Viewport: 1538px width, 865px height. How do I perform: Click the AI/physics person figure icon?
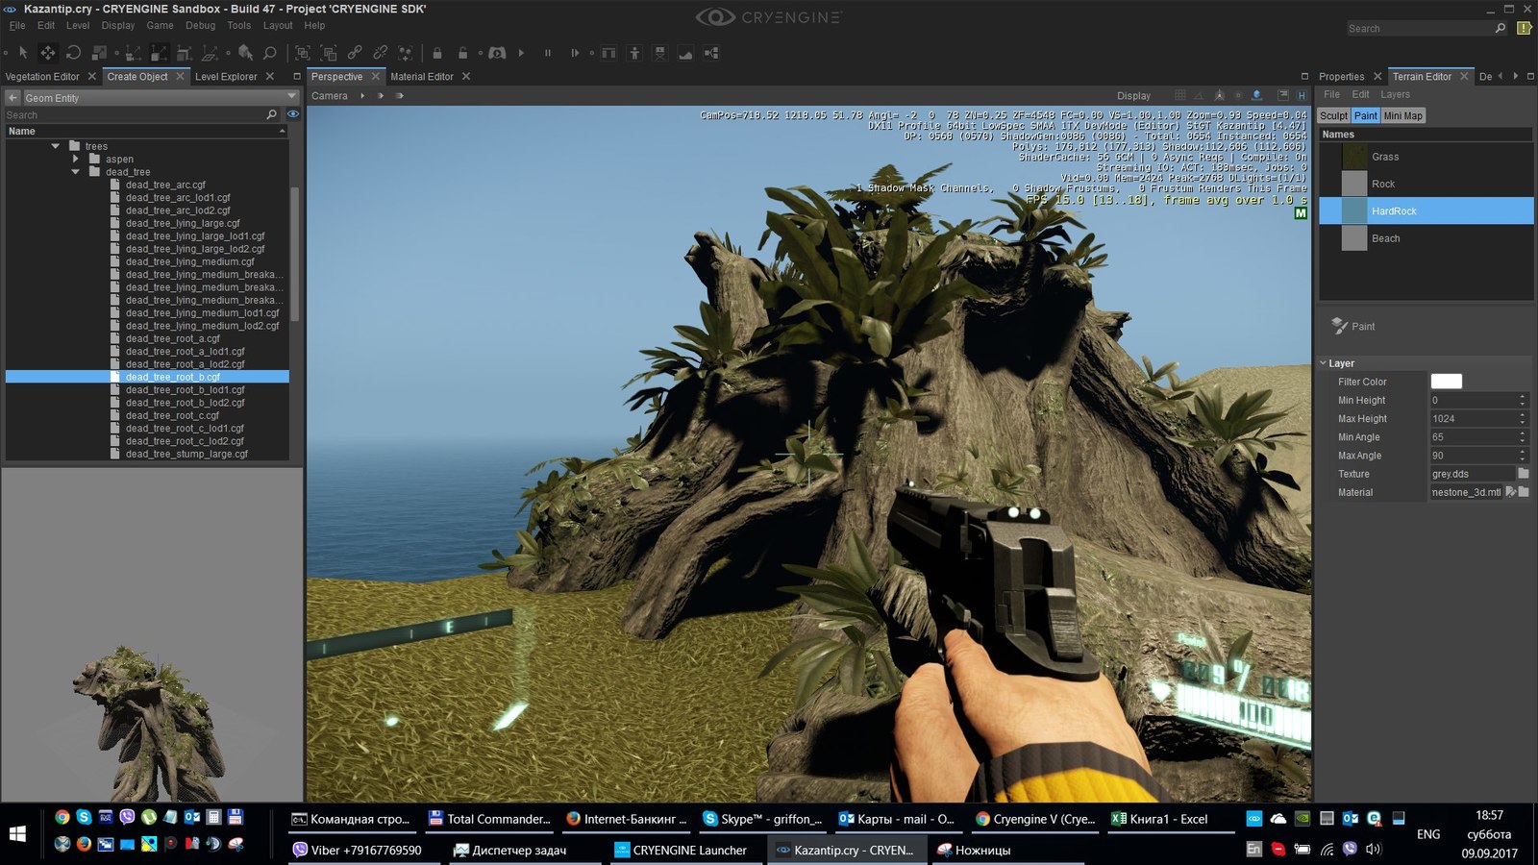(x=634, y=53)
